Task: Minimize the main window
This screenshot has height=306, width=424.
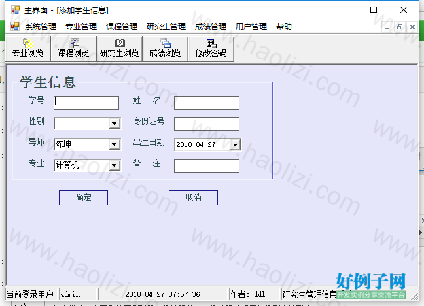Action: [344, 10]
